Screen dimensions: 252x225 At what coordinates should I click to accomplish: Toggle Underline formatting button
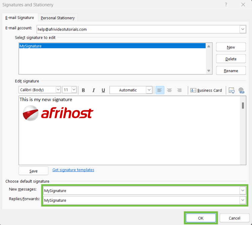103,90
